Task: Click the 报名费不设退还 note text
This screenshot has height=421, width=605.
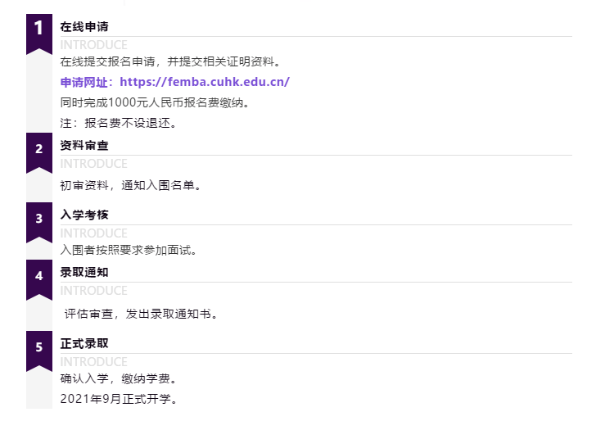Action: point(119,123)
